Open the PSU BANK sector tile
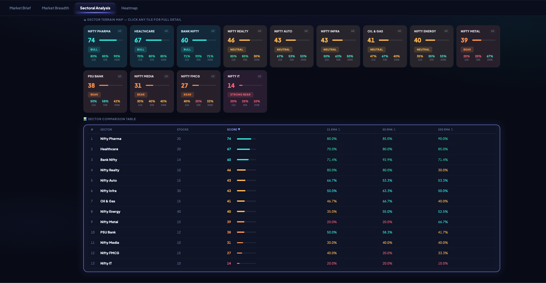Screen dimensions: 546x283 click(105, 92)
